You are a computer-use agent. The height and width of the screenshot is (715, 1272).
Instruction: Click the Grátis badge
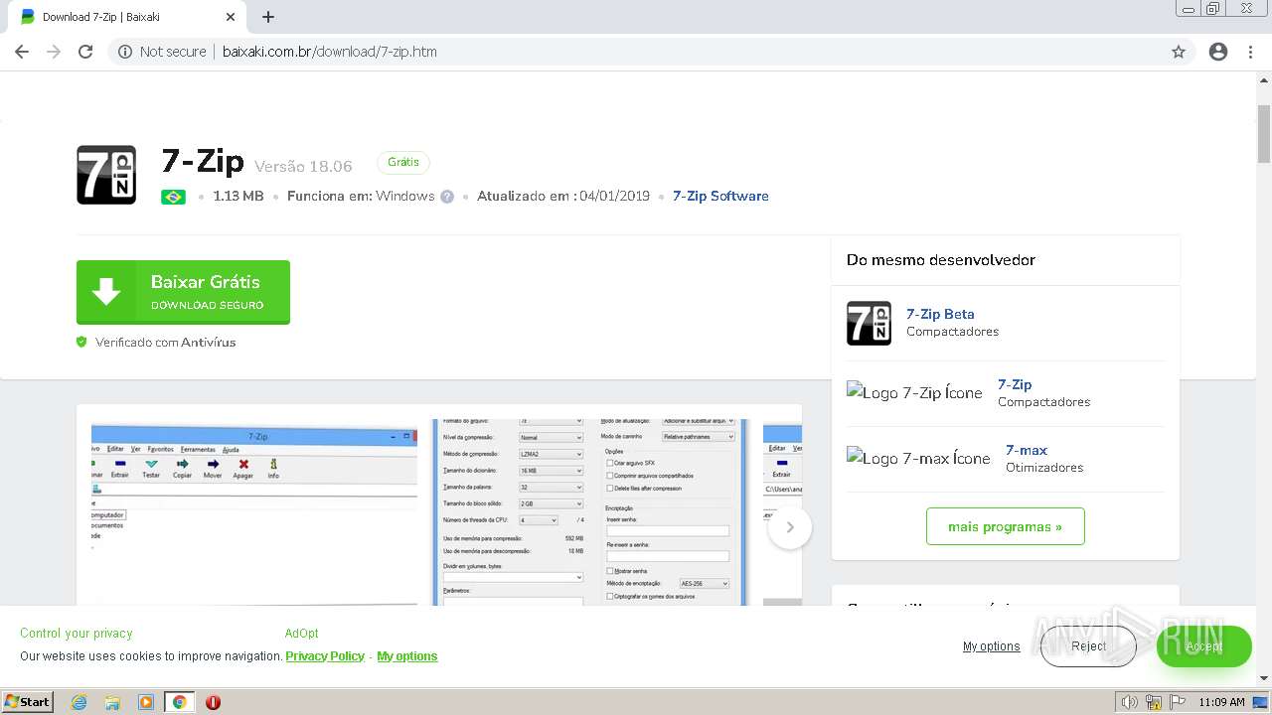point(403,162)
